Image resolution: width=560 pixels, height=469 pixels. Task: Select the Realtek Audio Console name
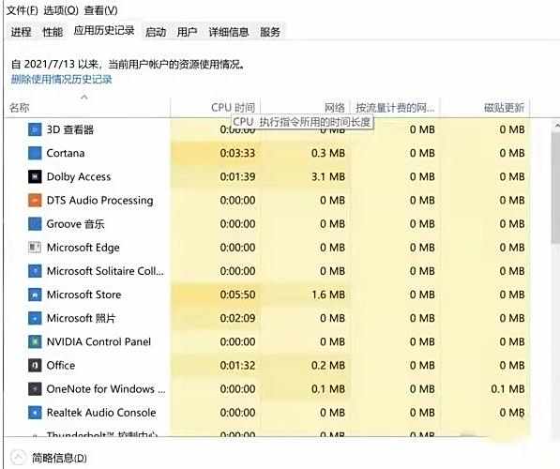pyautogui.click(x=101, y=413)
